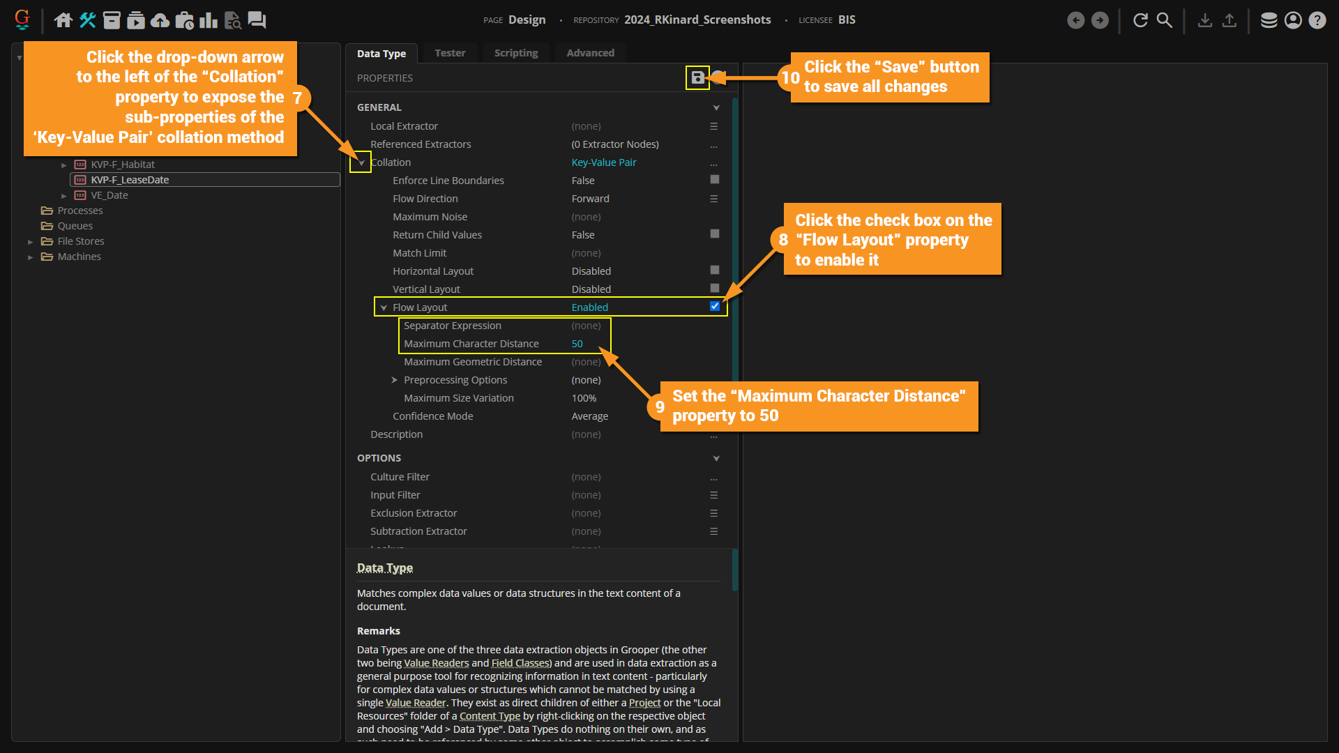This screenshot has width=1339, height=753.
Task: Click the user account icon
Action: click(x=1293, y=20)
